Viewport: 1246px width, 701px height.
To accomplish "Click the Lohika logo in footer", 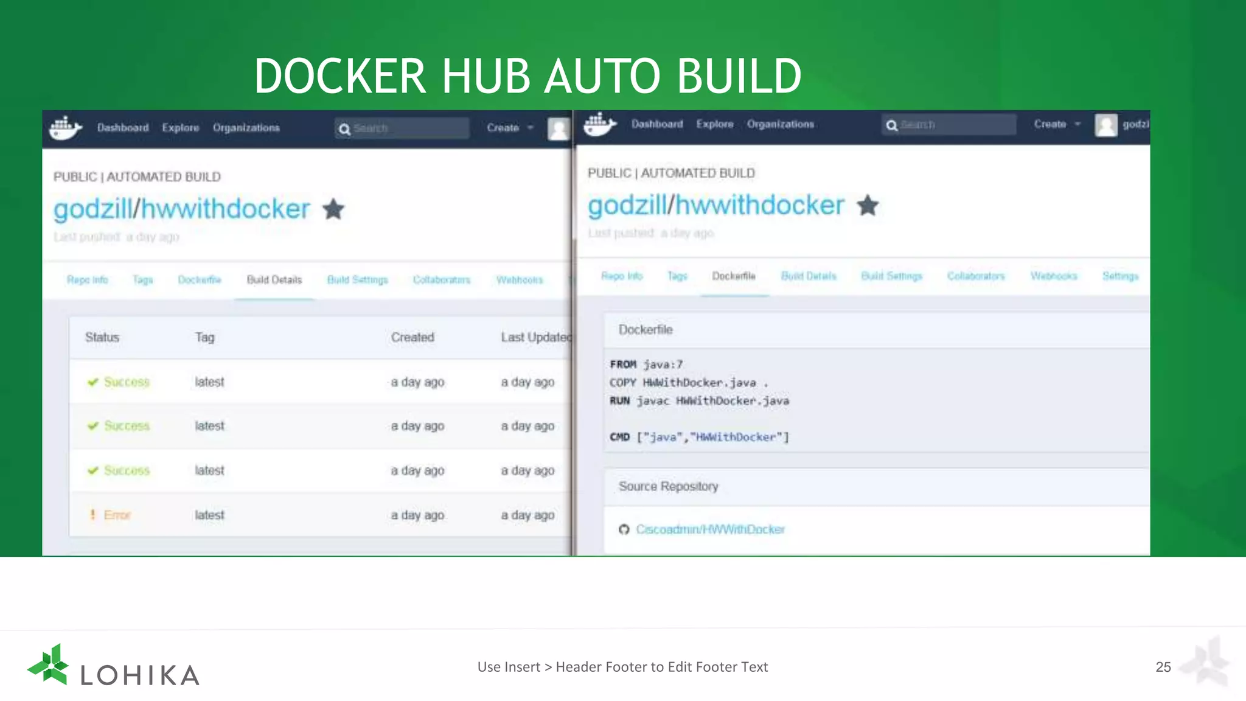I will click(114, 666).
